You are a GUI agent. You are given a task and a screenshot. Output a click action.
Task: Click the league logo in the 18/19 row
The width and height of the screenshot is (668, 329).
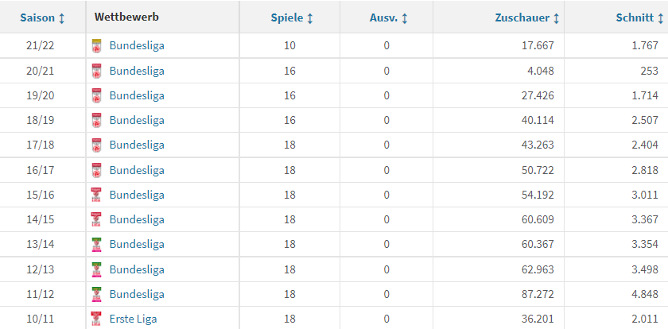(x=97, y=121)
